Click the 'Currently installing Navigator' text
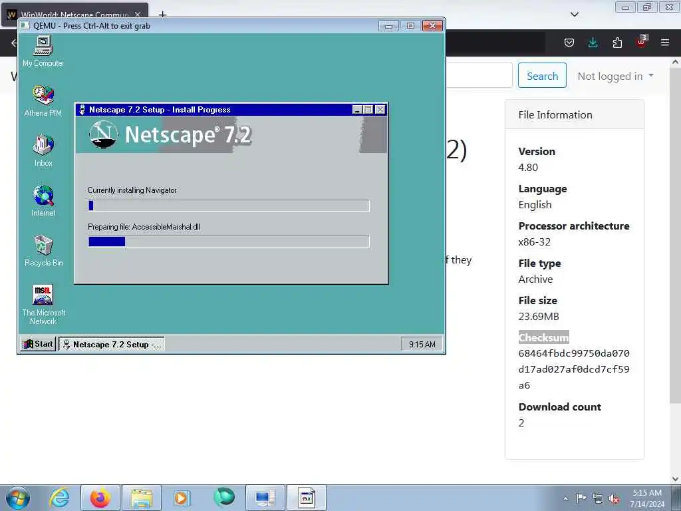The width and height of the screenshot is (681, 511). pyautogui.click(x=132, y=190)
